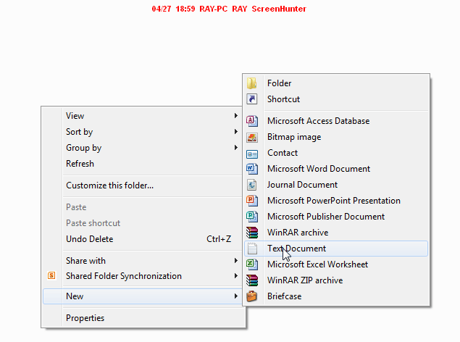Screen dimensions: 460x342
Task: Choose Paste shortcut entry
Action: [x=142, y=223]
